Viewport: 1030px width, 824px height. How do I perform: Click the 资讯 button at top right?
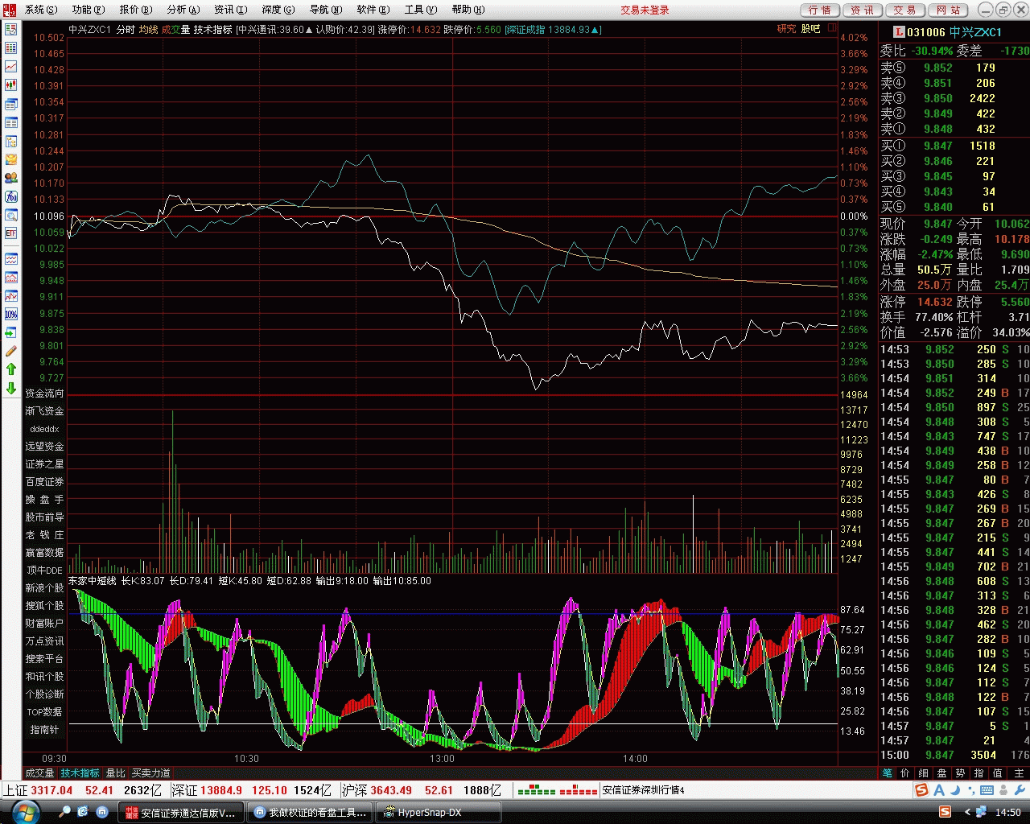point(863,10)
